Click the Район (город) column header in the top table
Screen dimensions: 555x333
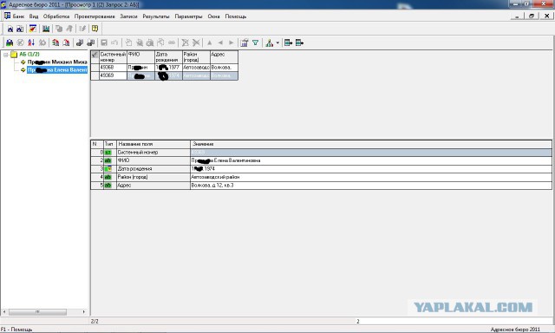197,57
